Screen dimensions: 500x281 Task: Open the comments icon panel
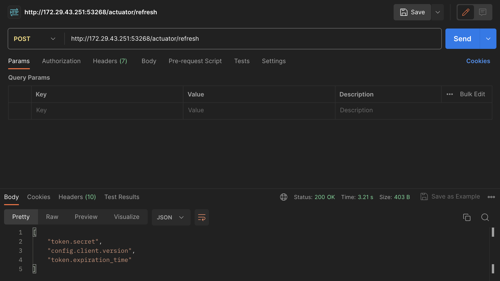coord(482,12)
